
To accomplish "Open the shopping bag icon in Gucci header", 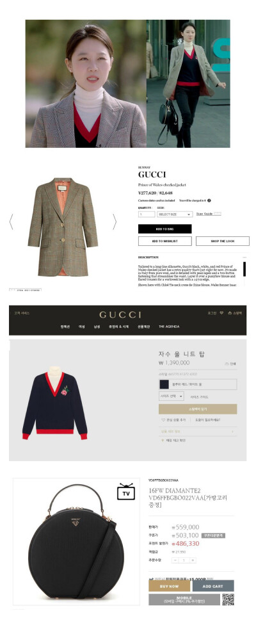I will click(230, 313).
